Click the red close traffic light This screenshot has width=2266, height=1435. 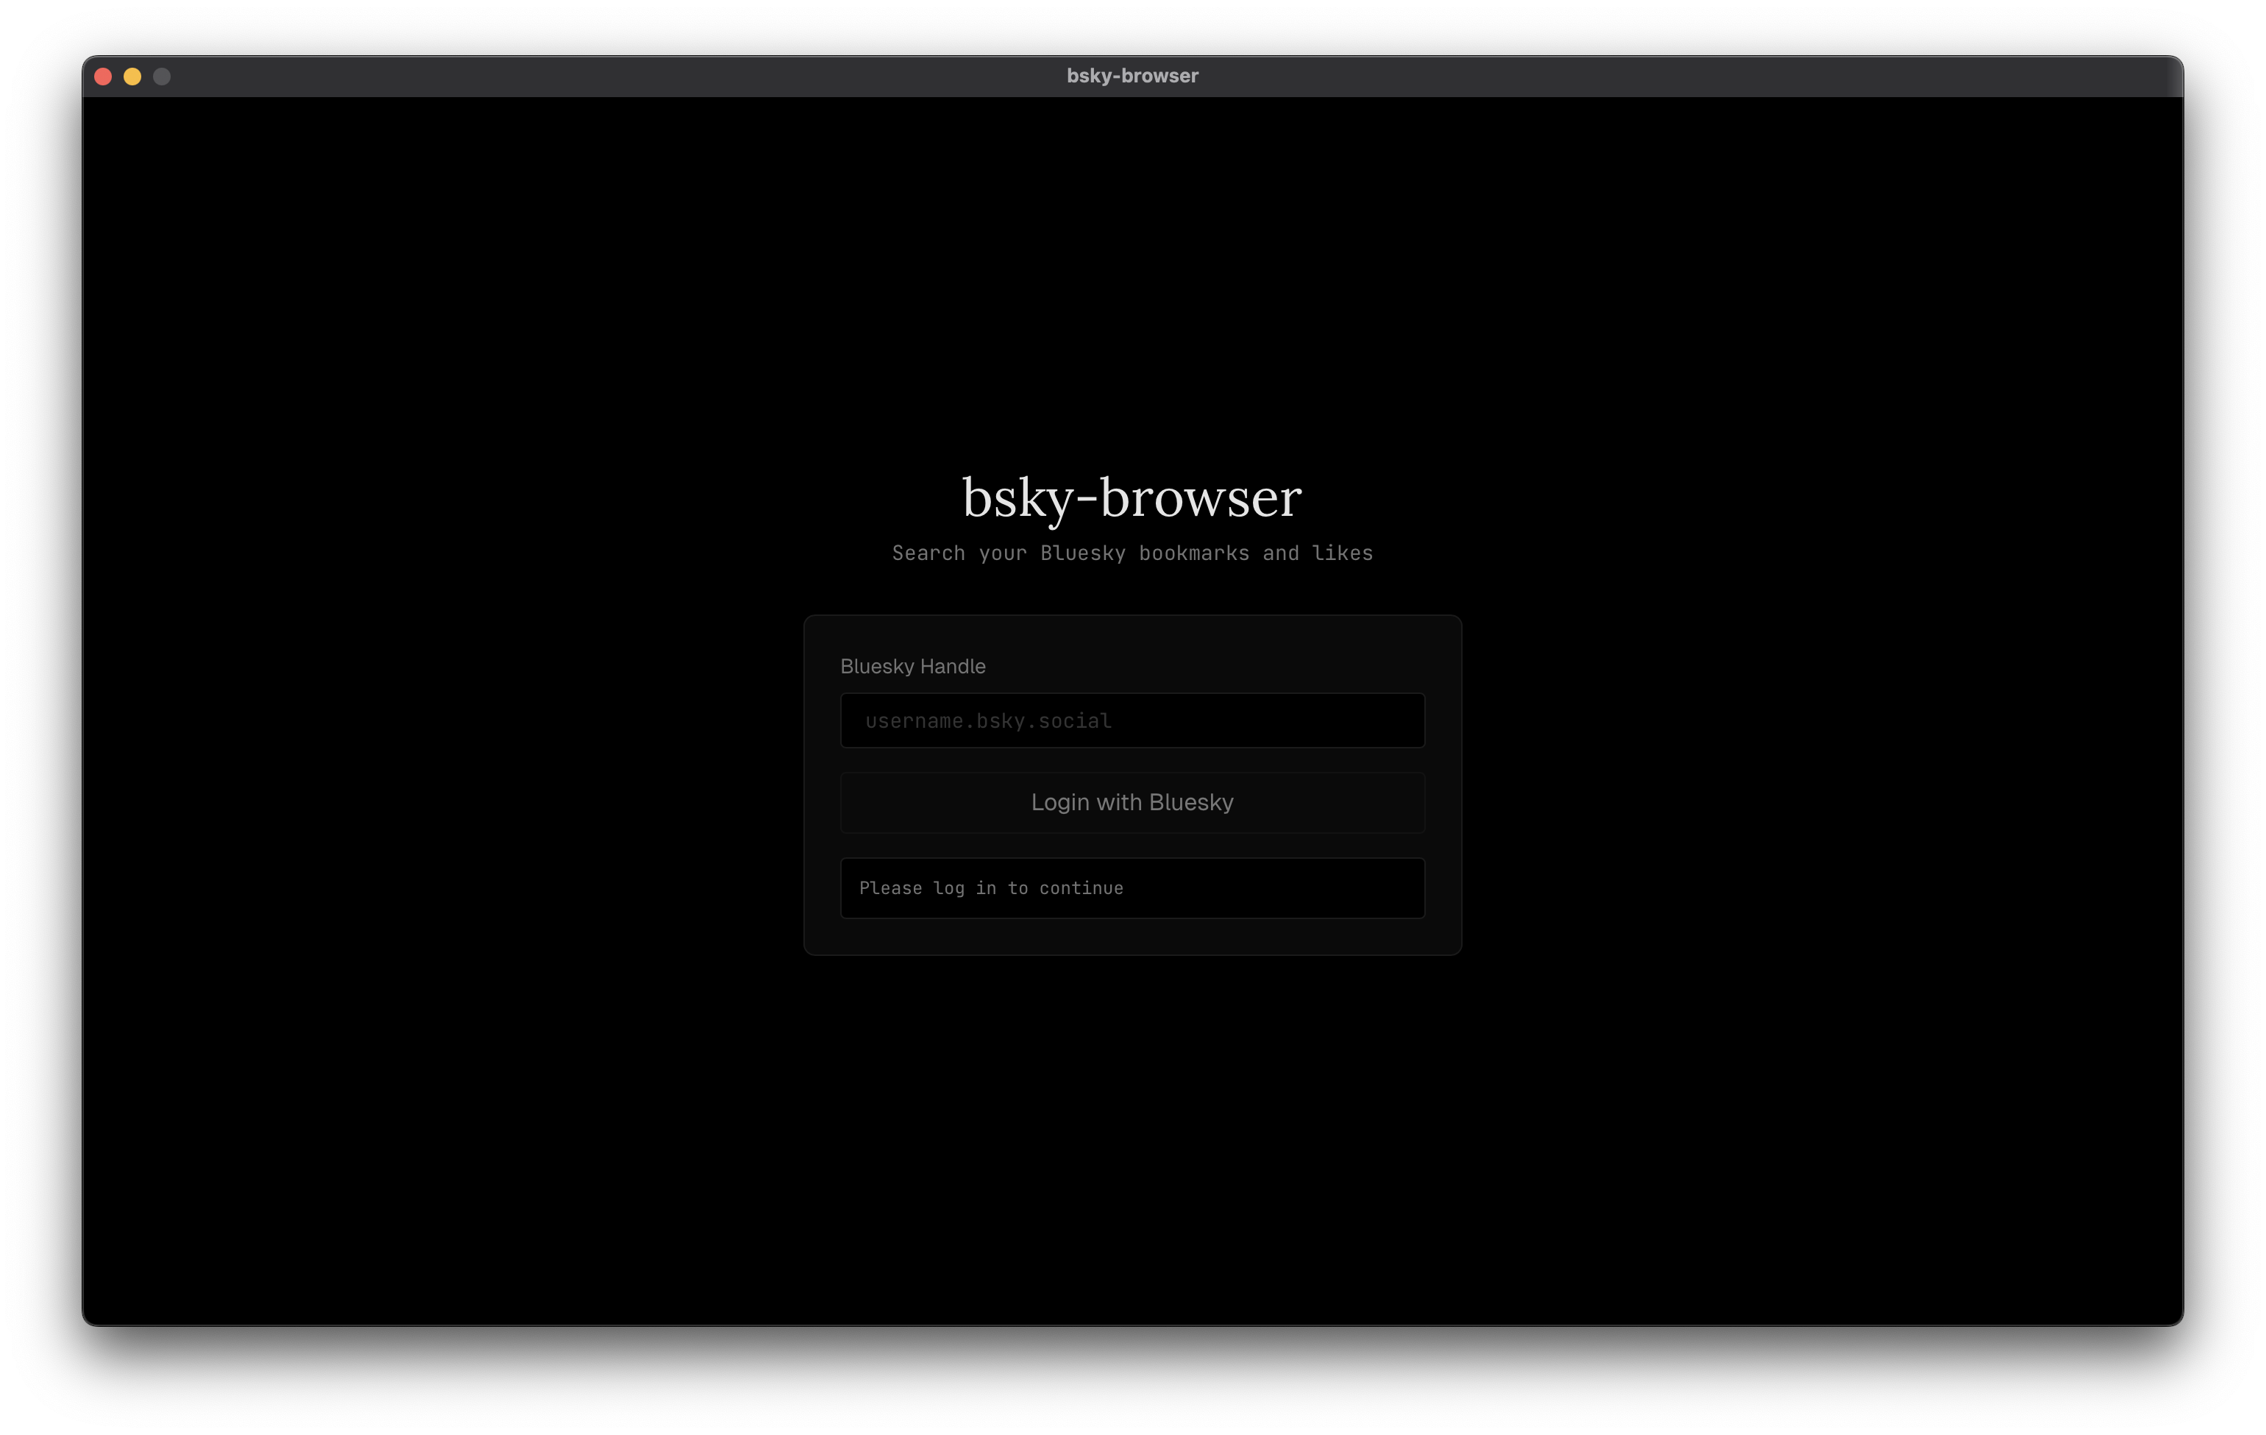[x=102, y=77]
